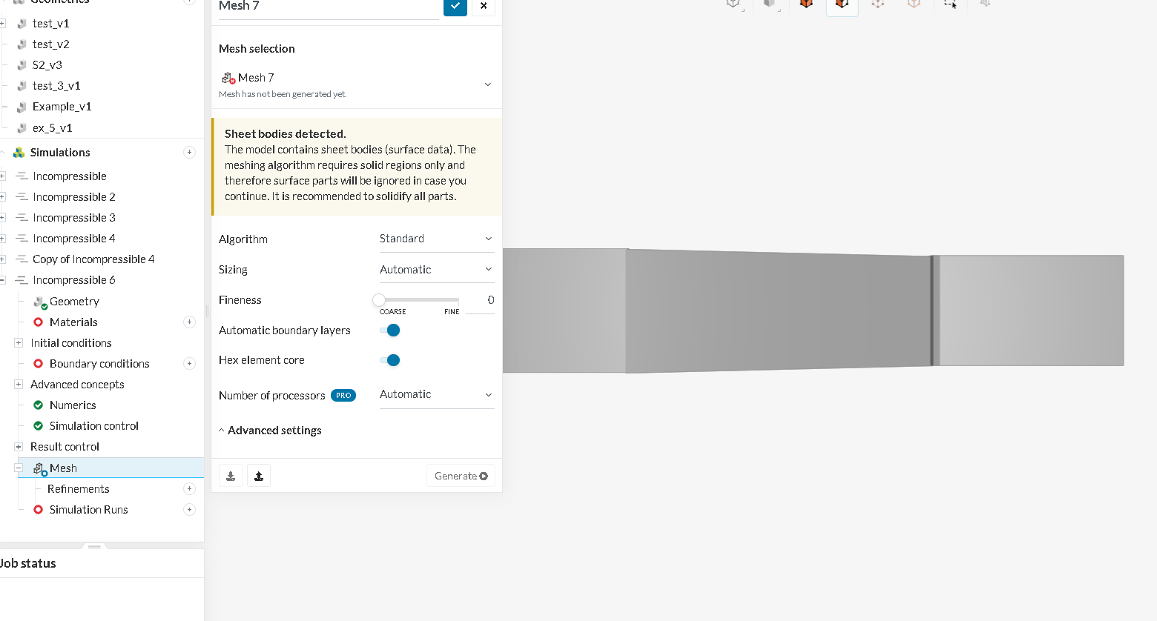Add a simulation run with the plus icon
This screenshot has height=621, width=1157.
pos(189,509)
